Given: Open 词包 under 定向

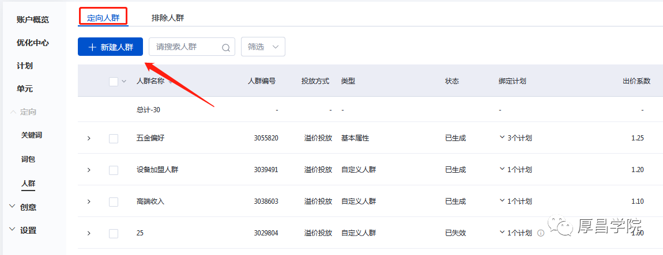Looking at the screenshot, I should tap(28, 159).
